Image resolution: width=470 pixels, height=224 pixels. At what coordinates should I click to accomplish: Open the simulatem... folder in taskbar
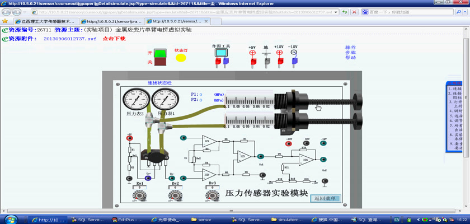tap(287, 220)
